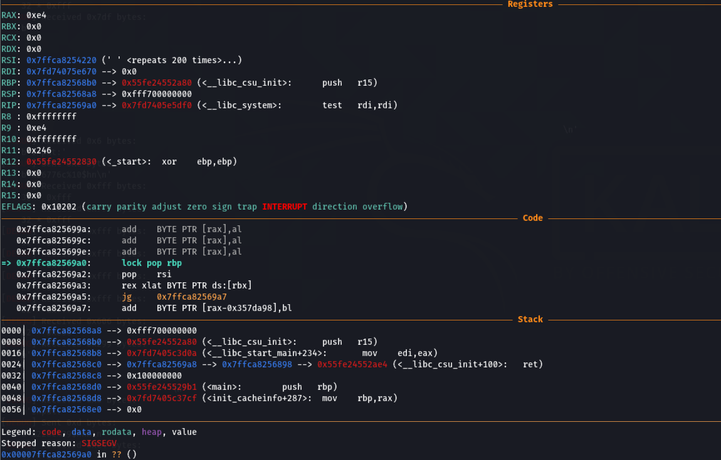This screenshot has height=460, width=721.
Task: Click 0x55fe24552a80 in stack row 0008
Action: pyautogui.click(x=162, y=342)
